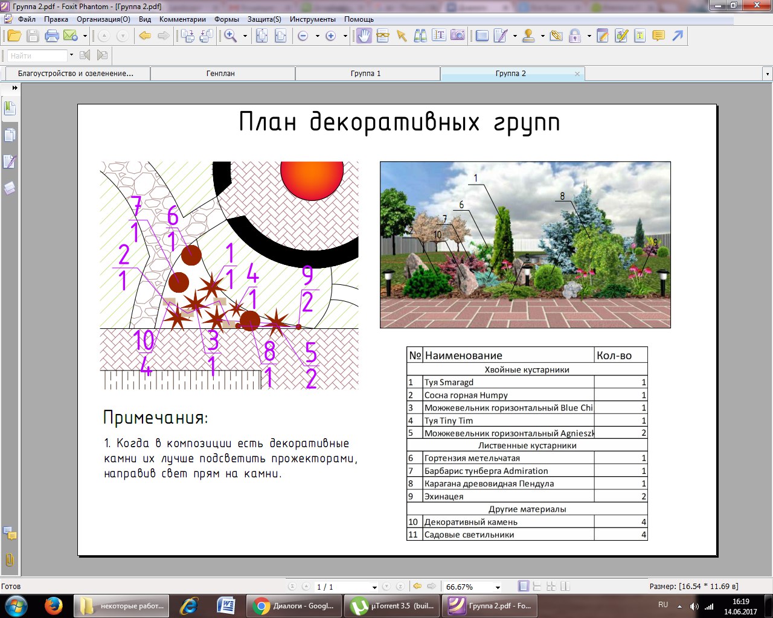The width and height of the screenshot is (773, 618).
Task: Toggle facing pages view mode
Action: pyautogui.click(x=551, y=586)
